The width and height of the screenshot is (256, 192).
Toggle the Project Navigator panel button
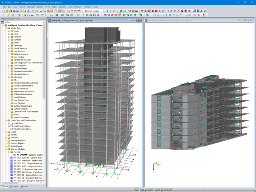click(x=60, y=11)
